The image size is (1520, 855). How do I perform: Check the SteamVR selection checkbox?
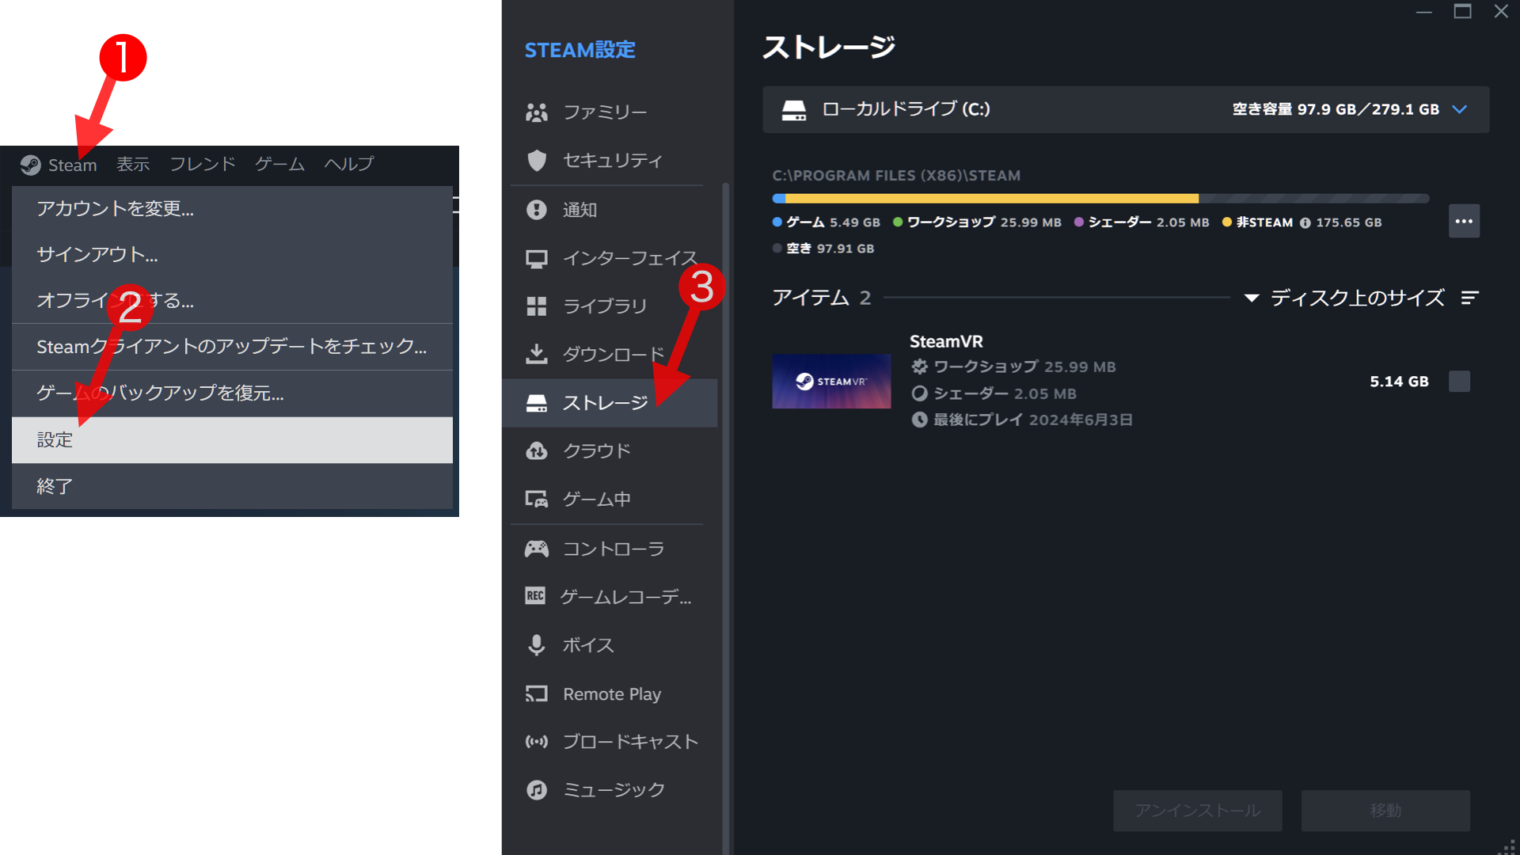pyautogui.click(x=1458, y=381)
